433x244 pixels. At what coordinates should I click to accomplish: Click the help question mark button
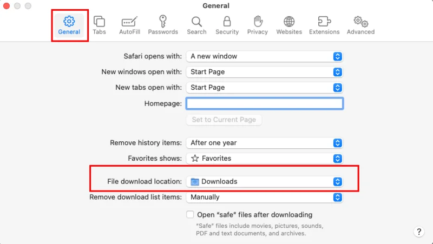[419, 232]
